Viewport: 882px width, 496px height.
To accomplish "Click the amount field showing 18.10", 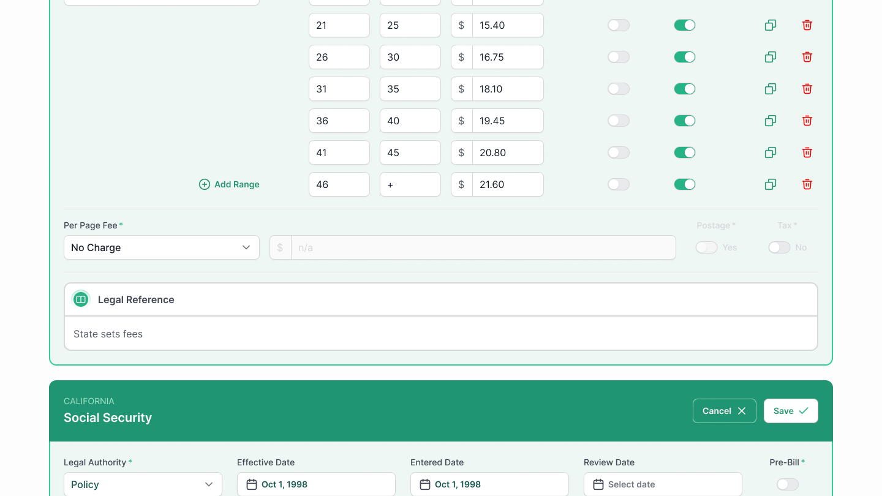I will click(508, 89).
